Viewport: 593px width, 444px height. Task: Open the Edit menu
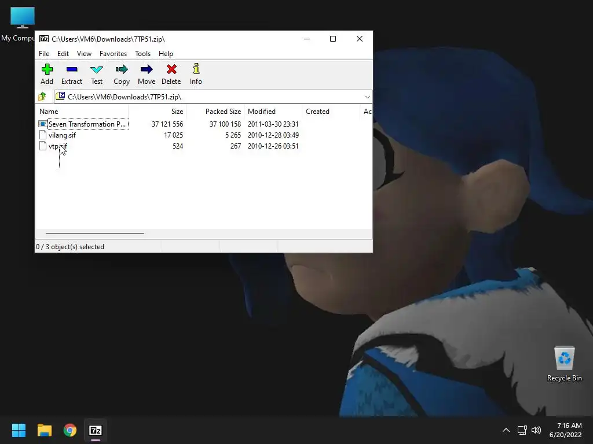tap(63, 54)
